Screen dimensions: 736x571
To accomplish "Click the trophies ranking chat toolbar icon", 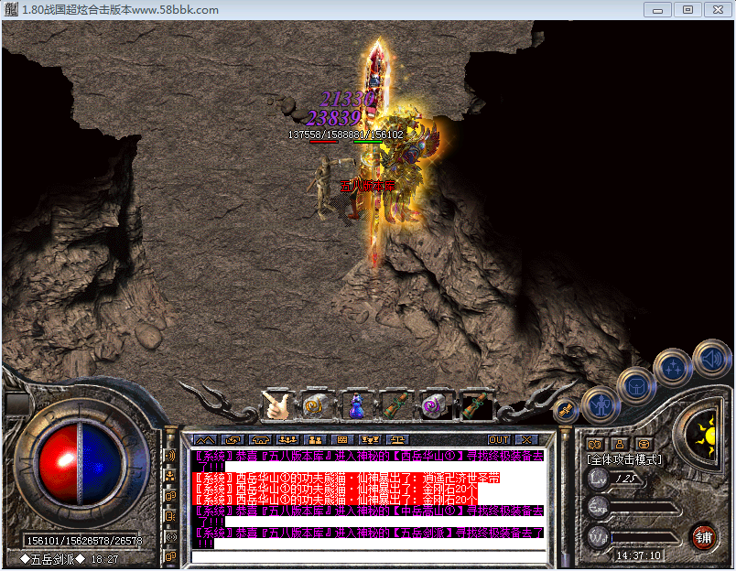I will click(370, 439).
